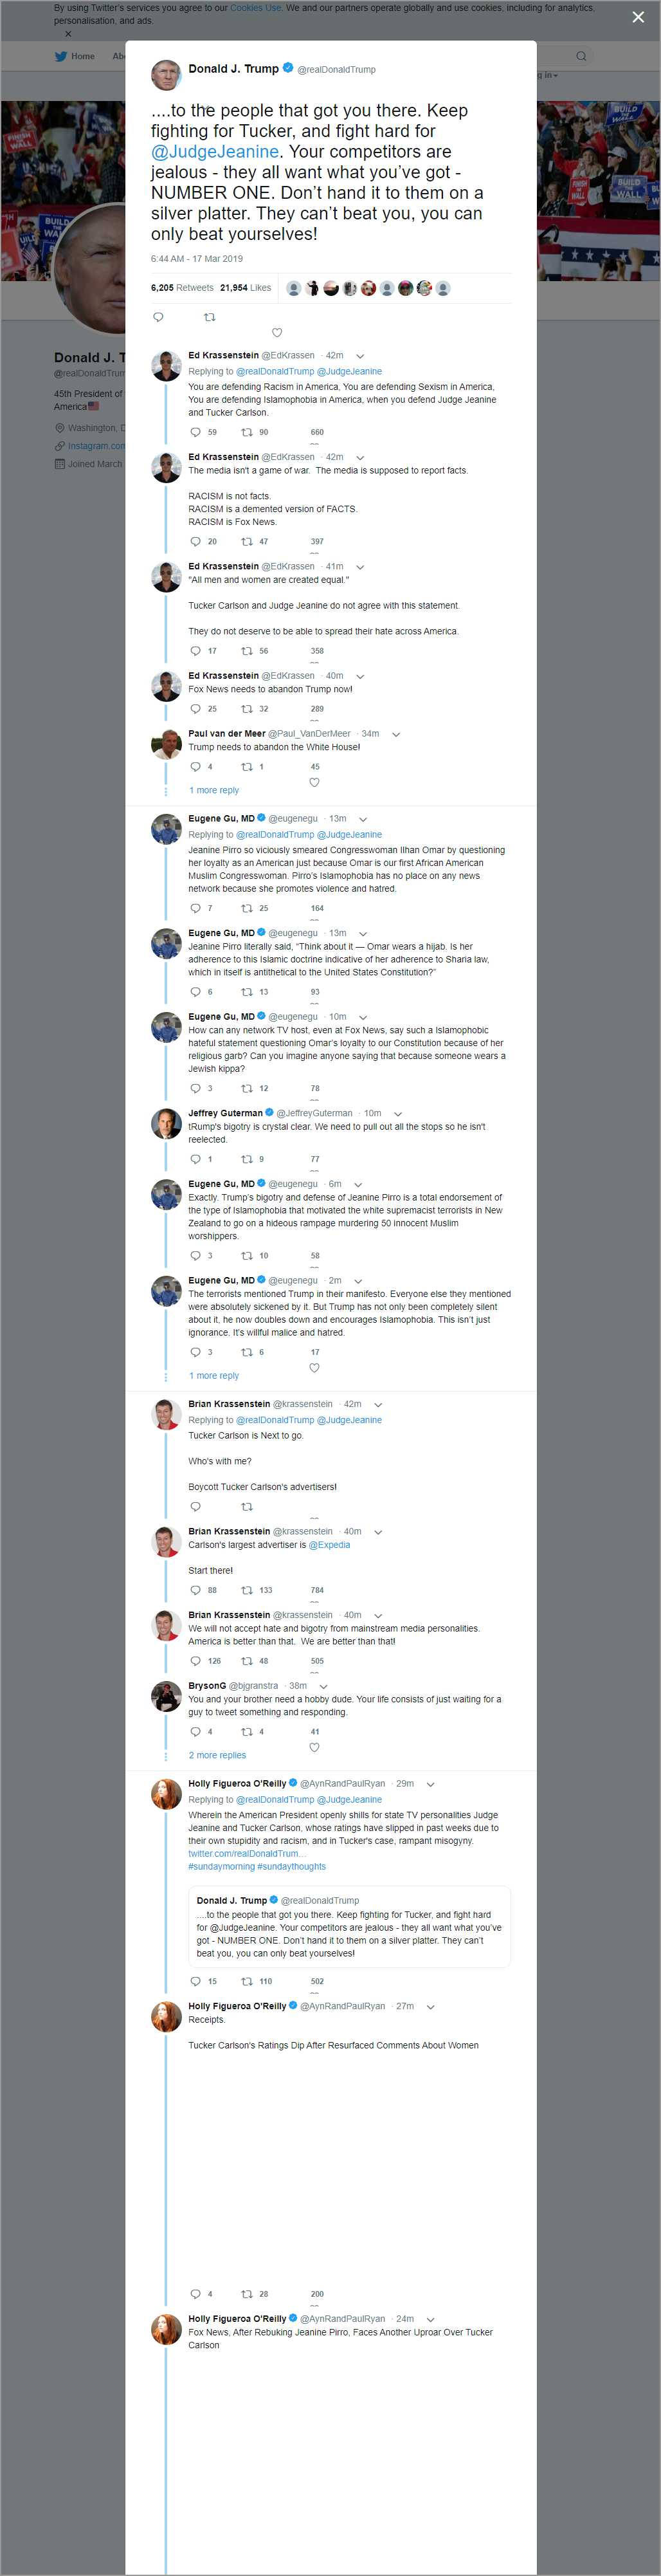Reply to Trump's main tweet
Image resolution: width=661 pixels, height=2576 pixels.
pyautogui.click(x=158, y=317)
